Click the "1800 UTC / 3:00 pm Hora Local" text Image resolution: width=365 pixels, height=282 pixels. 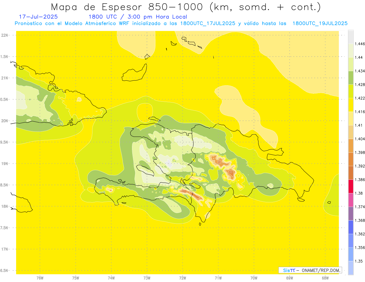point(137,17)
